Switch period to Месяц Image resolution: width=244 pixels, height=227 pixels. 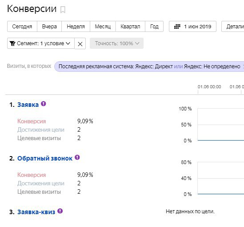[x=103, y=27]
